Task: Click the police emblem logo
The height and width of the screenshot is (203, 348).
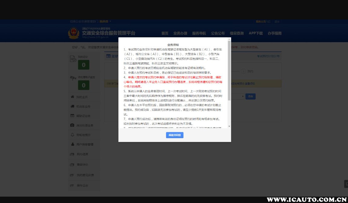Action: tap(73, 33)
